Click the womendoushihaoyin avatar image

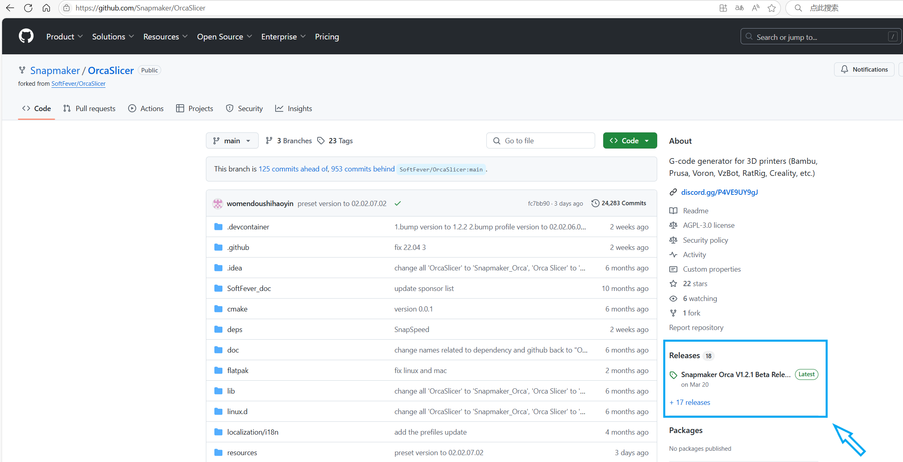click(x=218, y=203)
